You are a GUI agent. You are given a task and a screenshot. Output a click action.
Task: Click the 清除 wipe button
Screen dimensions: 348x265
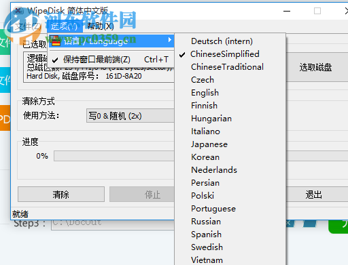tap(61, 195)
